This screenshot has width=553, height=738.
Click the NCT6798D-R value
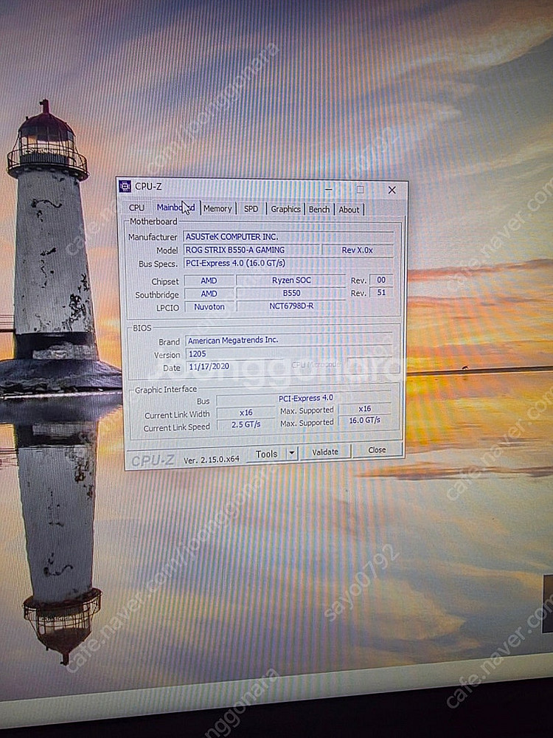[291, 306]
